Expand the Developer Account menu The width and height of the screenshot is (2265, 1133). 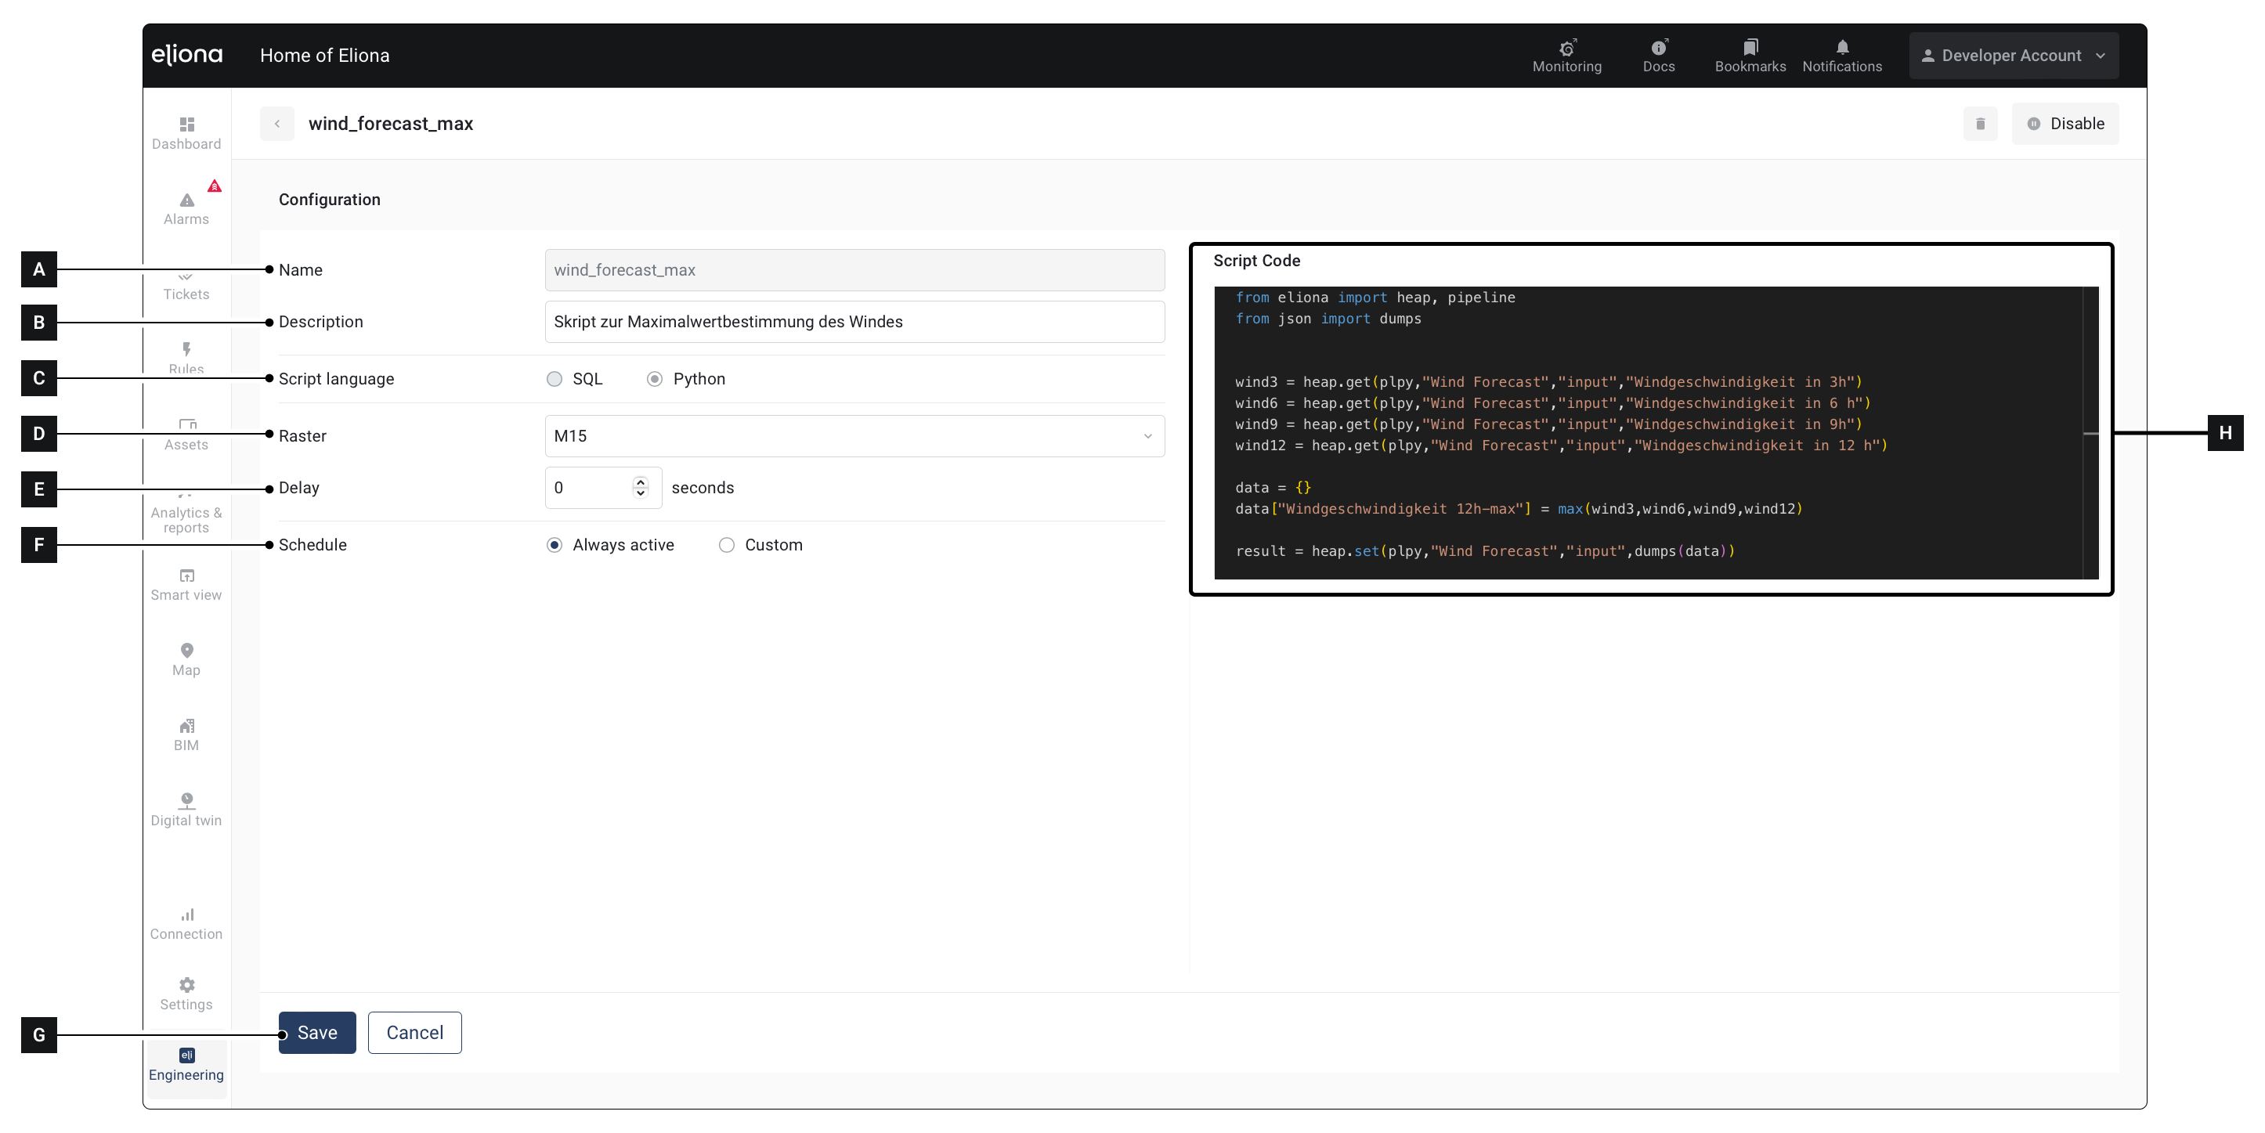coord(2014,56)
